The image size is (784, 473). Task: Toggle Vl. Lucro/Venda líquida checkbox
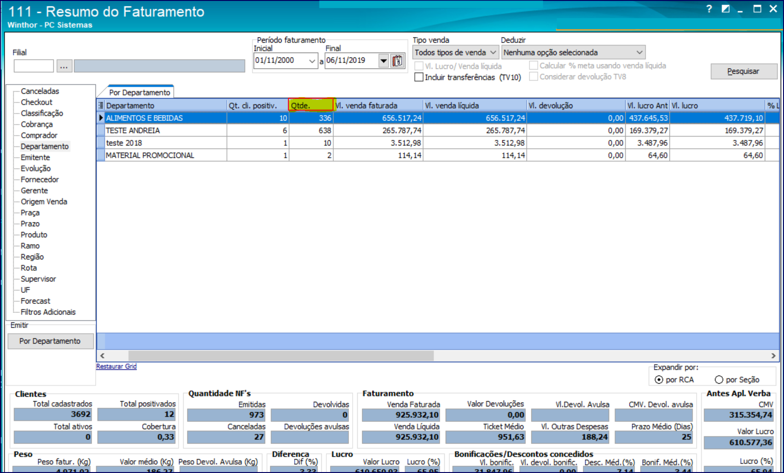coord(419,66)
